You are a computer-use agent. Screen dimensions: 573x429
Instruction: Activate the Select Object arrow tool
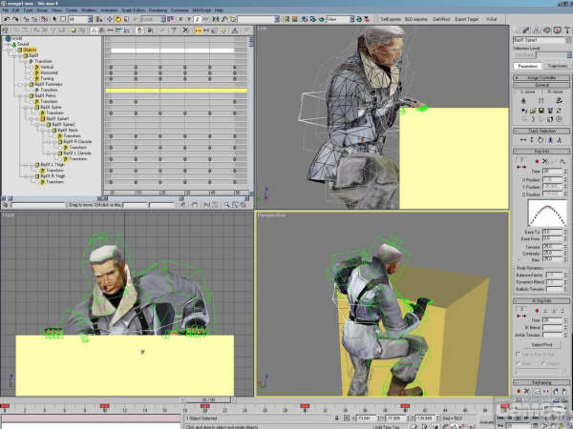(54, 19)
